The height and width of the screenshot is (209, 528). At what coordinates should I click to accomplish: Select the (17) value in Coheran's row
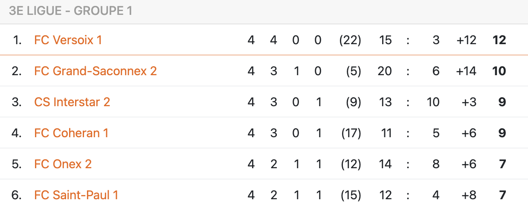(x=351, y=133)
